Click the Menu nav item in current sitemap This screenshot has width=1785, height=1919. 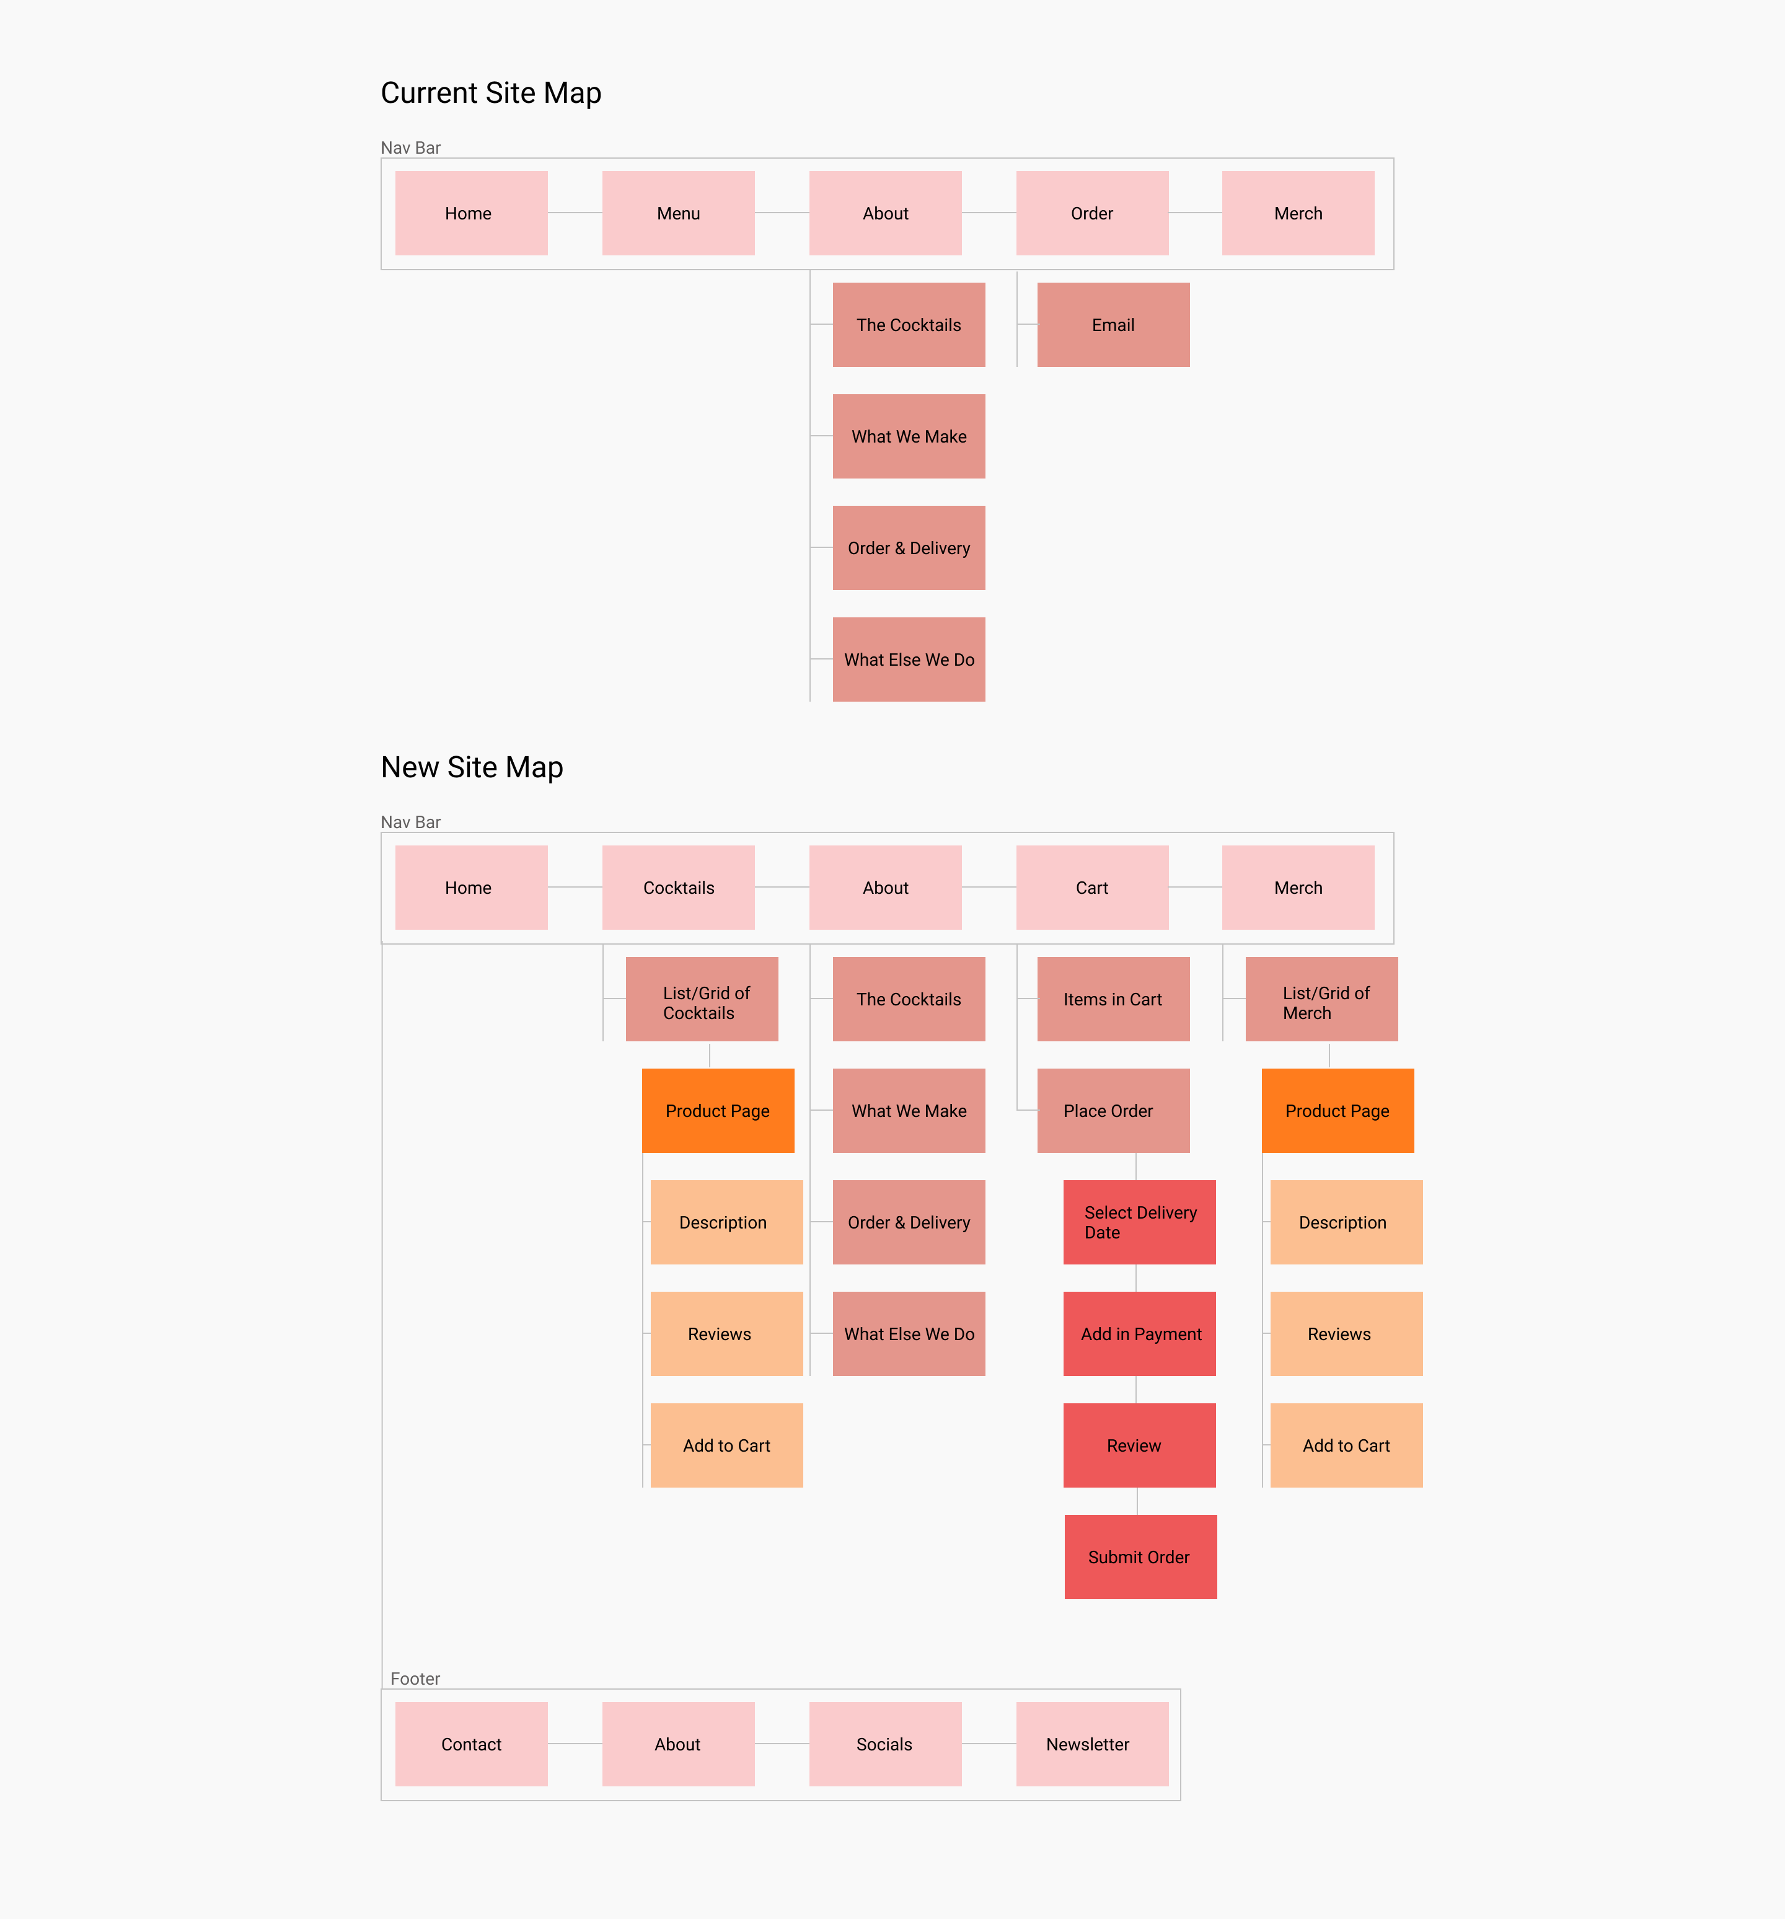[x=678, y=214]
